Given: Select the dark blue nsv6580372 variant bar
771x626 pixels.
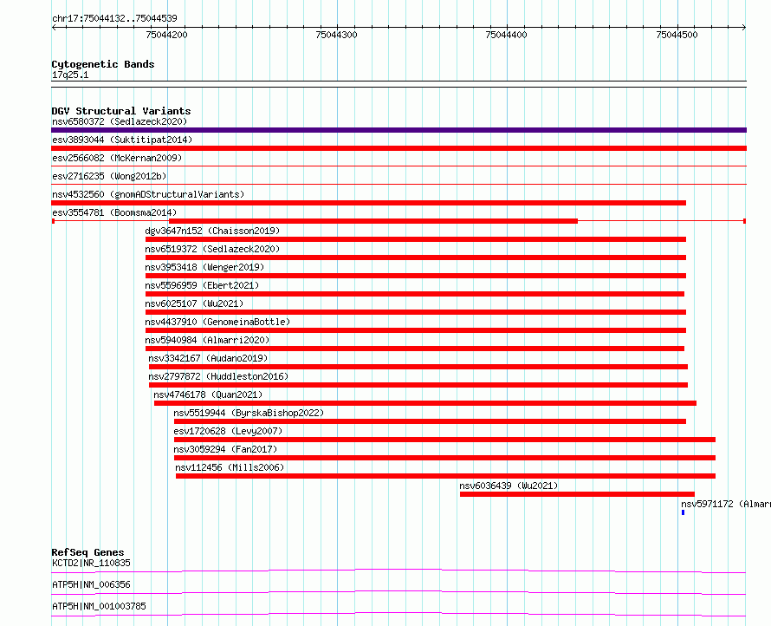Looking at the screenshot, I should pos(398,130).
